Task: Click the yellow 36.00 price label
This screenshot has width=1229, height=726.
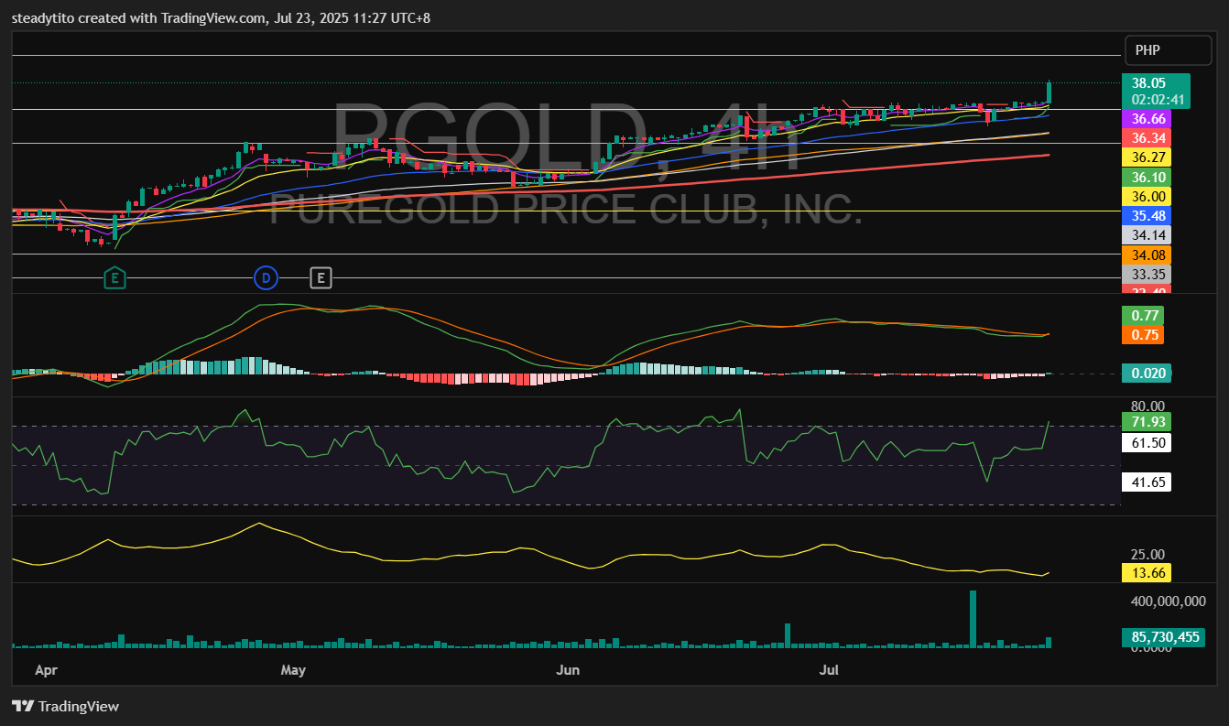Action: tap(1148, 196)
